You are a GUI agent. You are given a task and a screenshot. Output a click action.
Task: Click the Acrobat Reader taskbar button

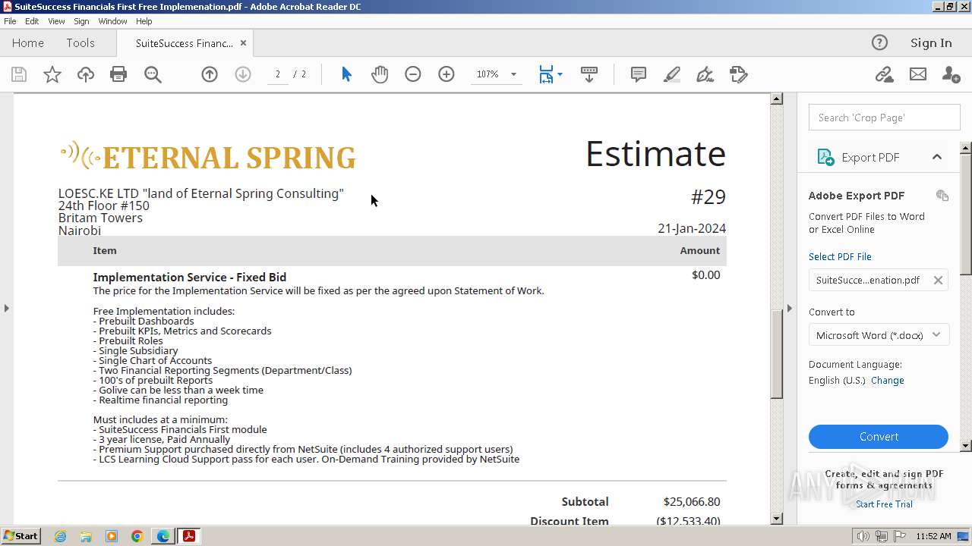pos(189,536)
